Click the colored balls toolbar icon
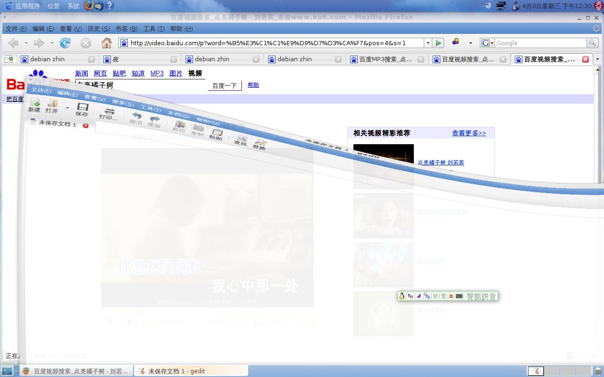The height and width of the screenshot is (377, 604). coord(456,41)
